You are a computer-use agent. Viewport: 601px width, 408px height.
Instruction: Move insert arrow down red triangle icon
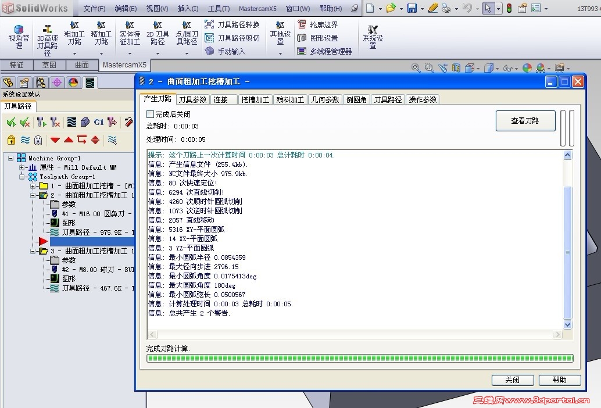[x=55, y=140]
